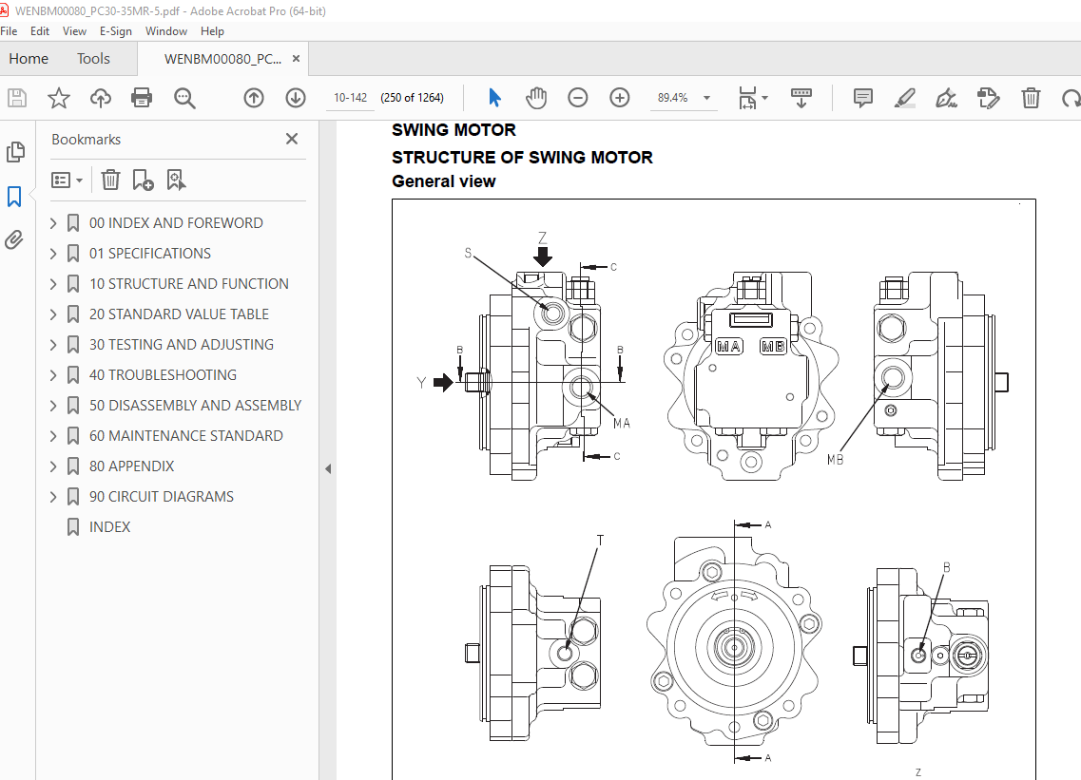Delete page with toolbar trash icon
This screenshot has width=1081, height=780.
tap(1031, 98)
